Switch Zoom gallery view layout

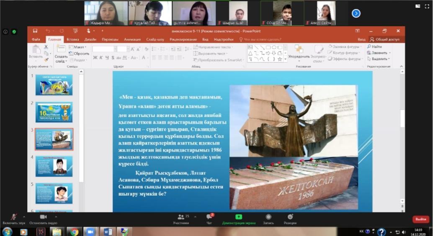(x=418, y=6)
